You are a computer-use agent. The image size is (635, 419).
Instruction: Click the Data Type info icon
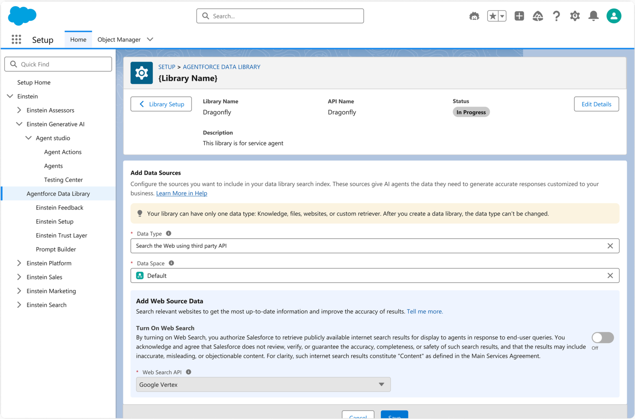pos(169,233)
